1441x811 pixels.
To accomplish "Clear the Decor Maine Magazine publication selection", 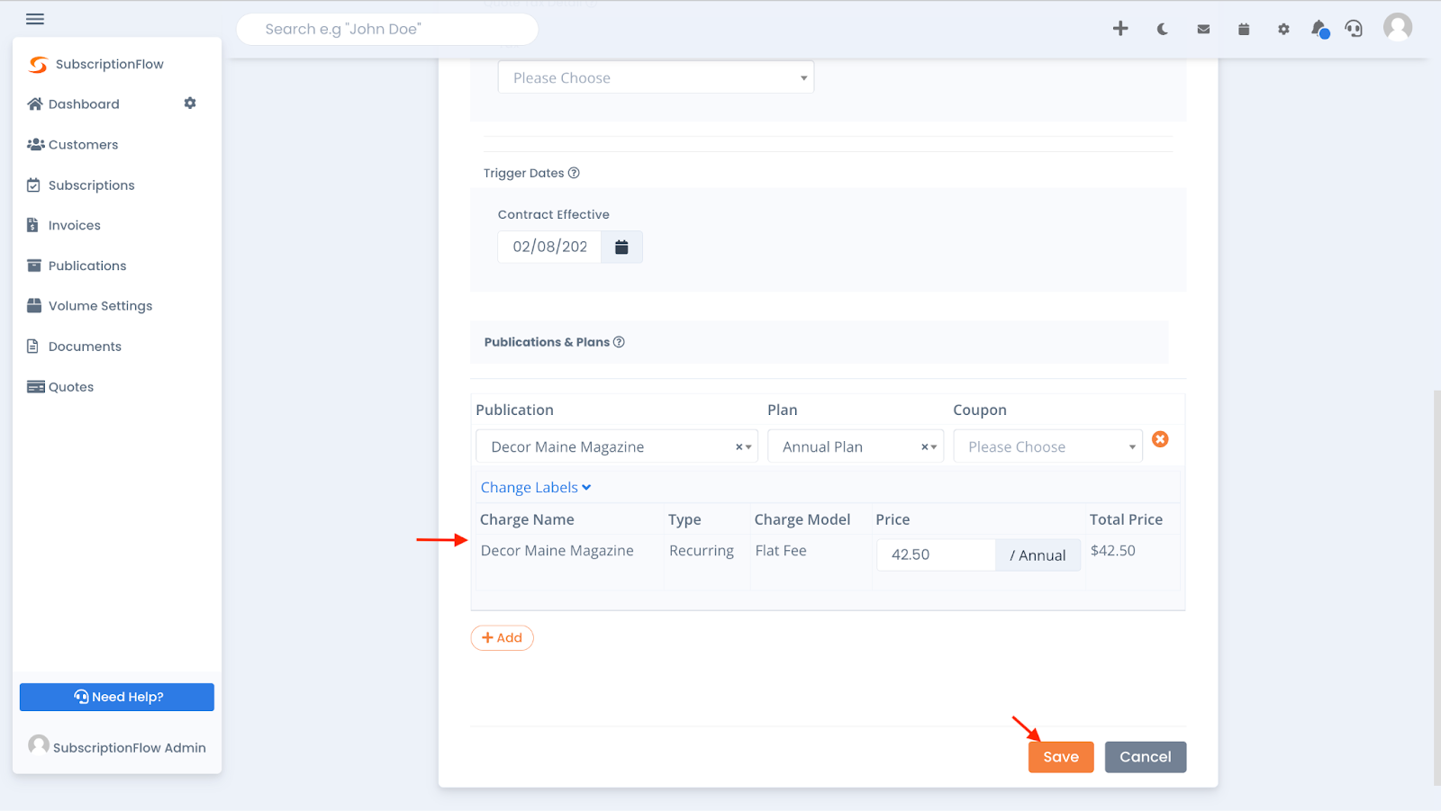I will (739, 447).
